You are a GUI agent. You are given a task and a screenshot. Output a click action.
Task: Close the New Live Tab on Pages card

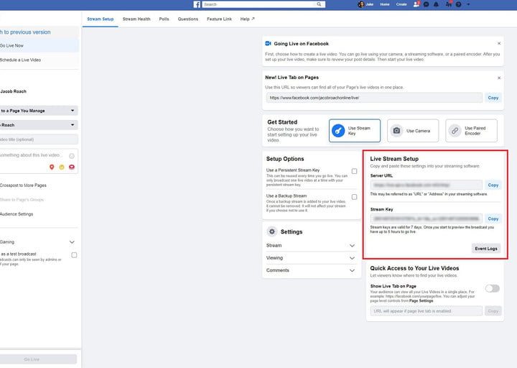click(499, 78)
